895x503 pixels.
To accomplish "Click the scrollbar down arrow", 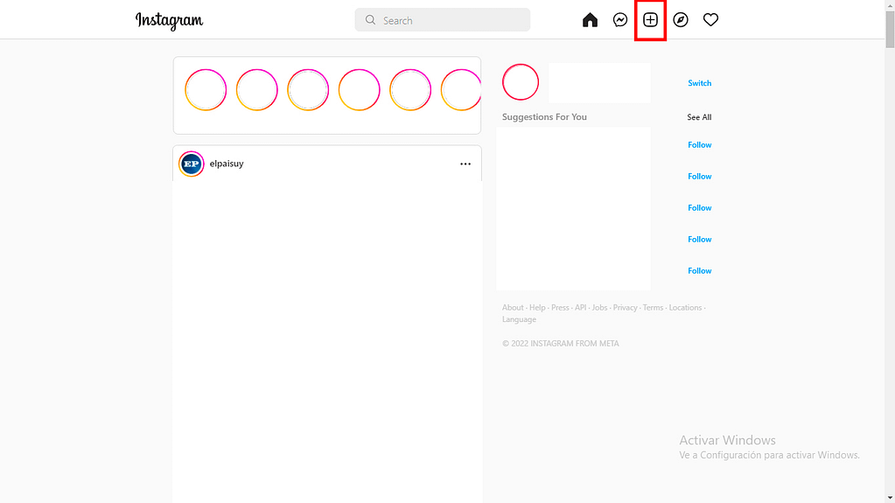I will 890,499.
